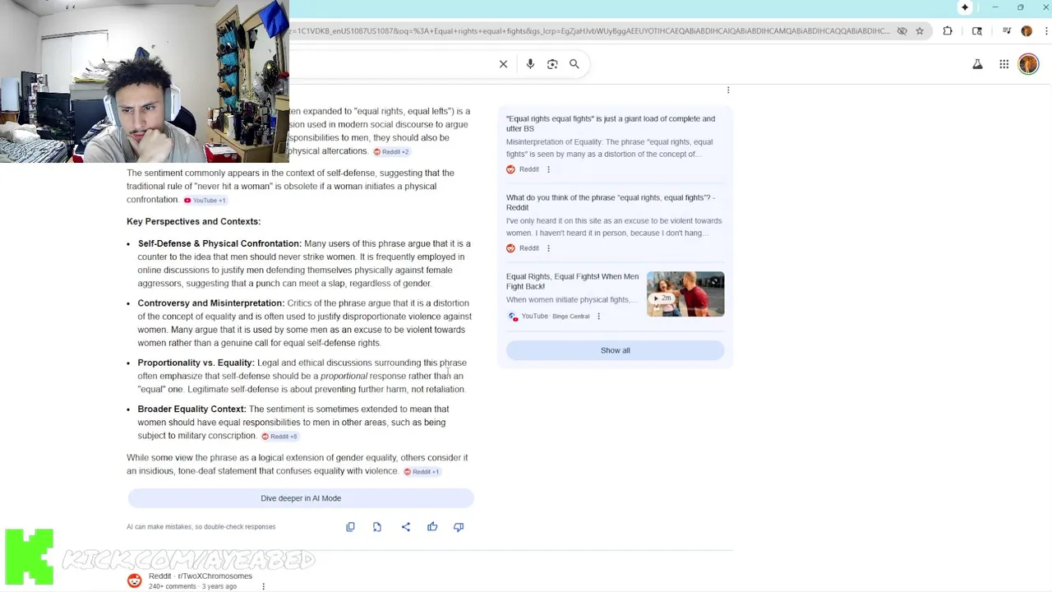Click the Reddit +2 citation chip
Viewport: 1052px width, 592px height.
pyautogui.click(x=391, y=152)
